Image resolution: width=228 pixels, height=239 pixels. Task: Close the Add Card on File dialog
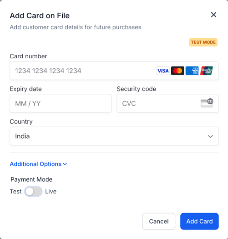213,15
